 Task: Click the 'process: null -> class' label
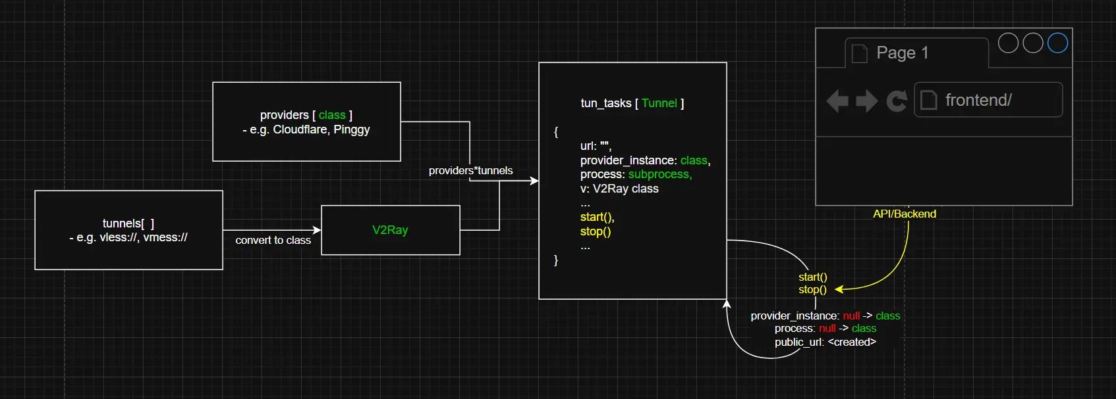click(825, 329)
